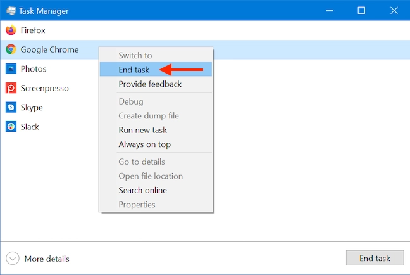Close the Task Manager window

[394, 11]
